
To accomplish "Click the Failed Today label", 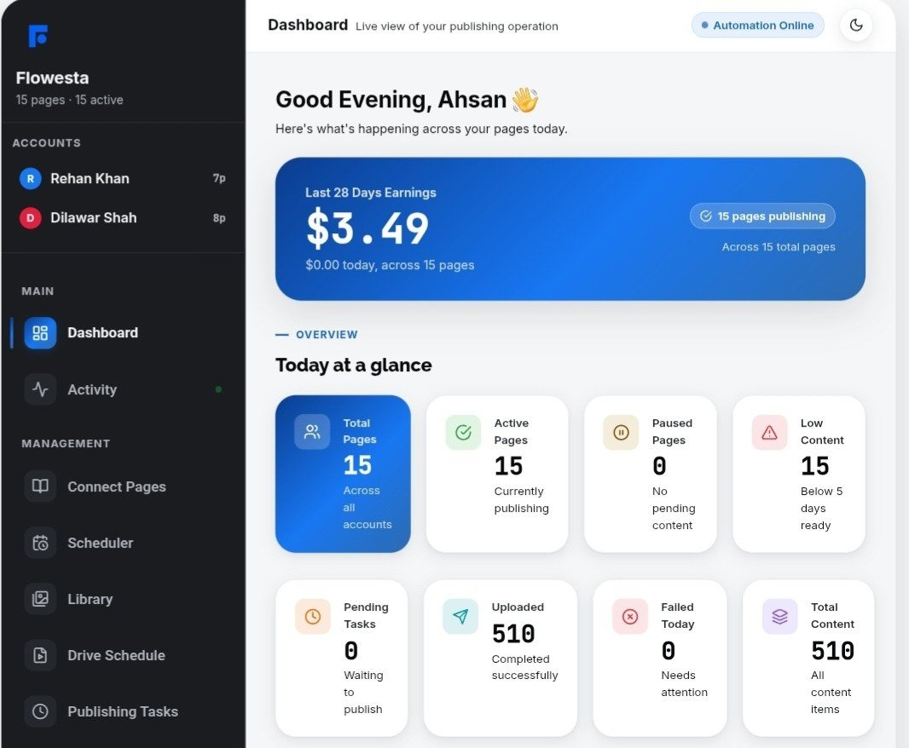I will coord(677,615).
